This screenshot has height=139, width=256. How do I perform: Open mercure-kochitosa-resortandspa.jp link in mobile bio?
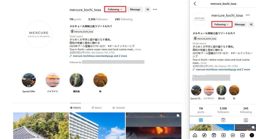223,69
